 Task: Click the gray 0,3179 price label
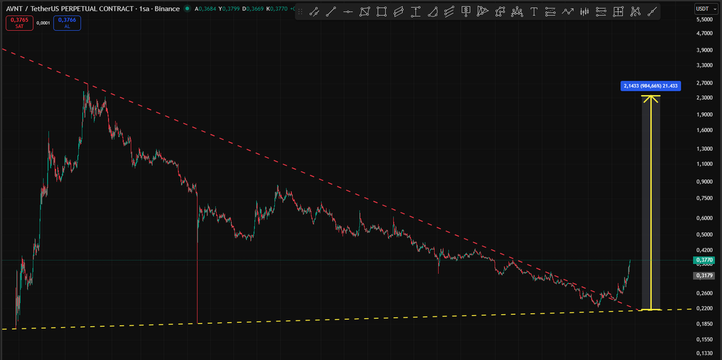tap(703, 275)
